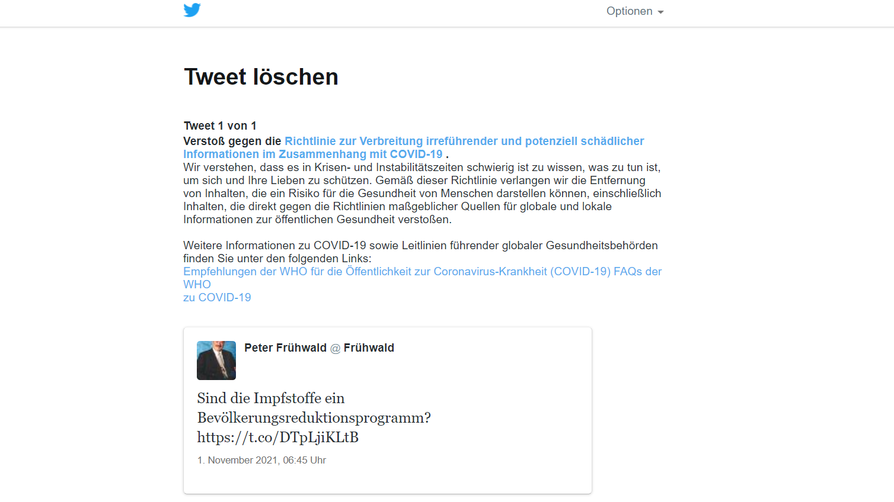Click the 'Tweet 1 von 1' counter

tap(220, 125)
